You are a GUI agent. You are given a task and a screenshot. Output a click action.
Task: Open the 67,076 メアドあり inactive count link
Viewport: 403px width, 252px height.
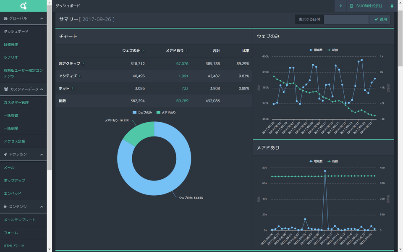point(182,64)
